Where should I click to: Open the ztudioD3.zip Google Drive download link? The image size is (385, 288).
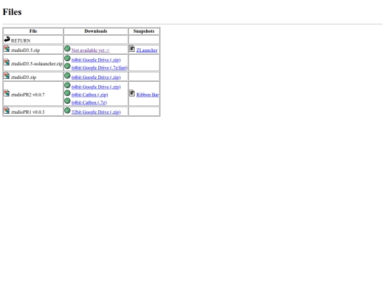(96, 77)
